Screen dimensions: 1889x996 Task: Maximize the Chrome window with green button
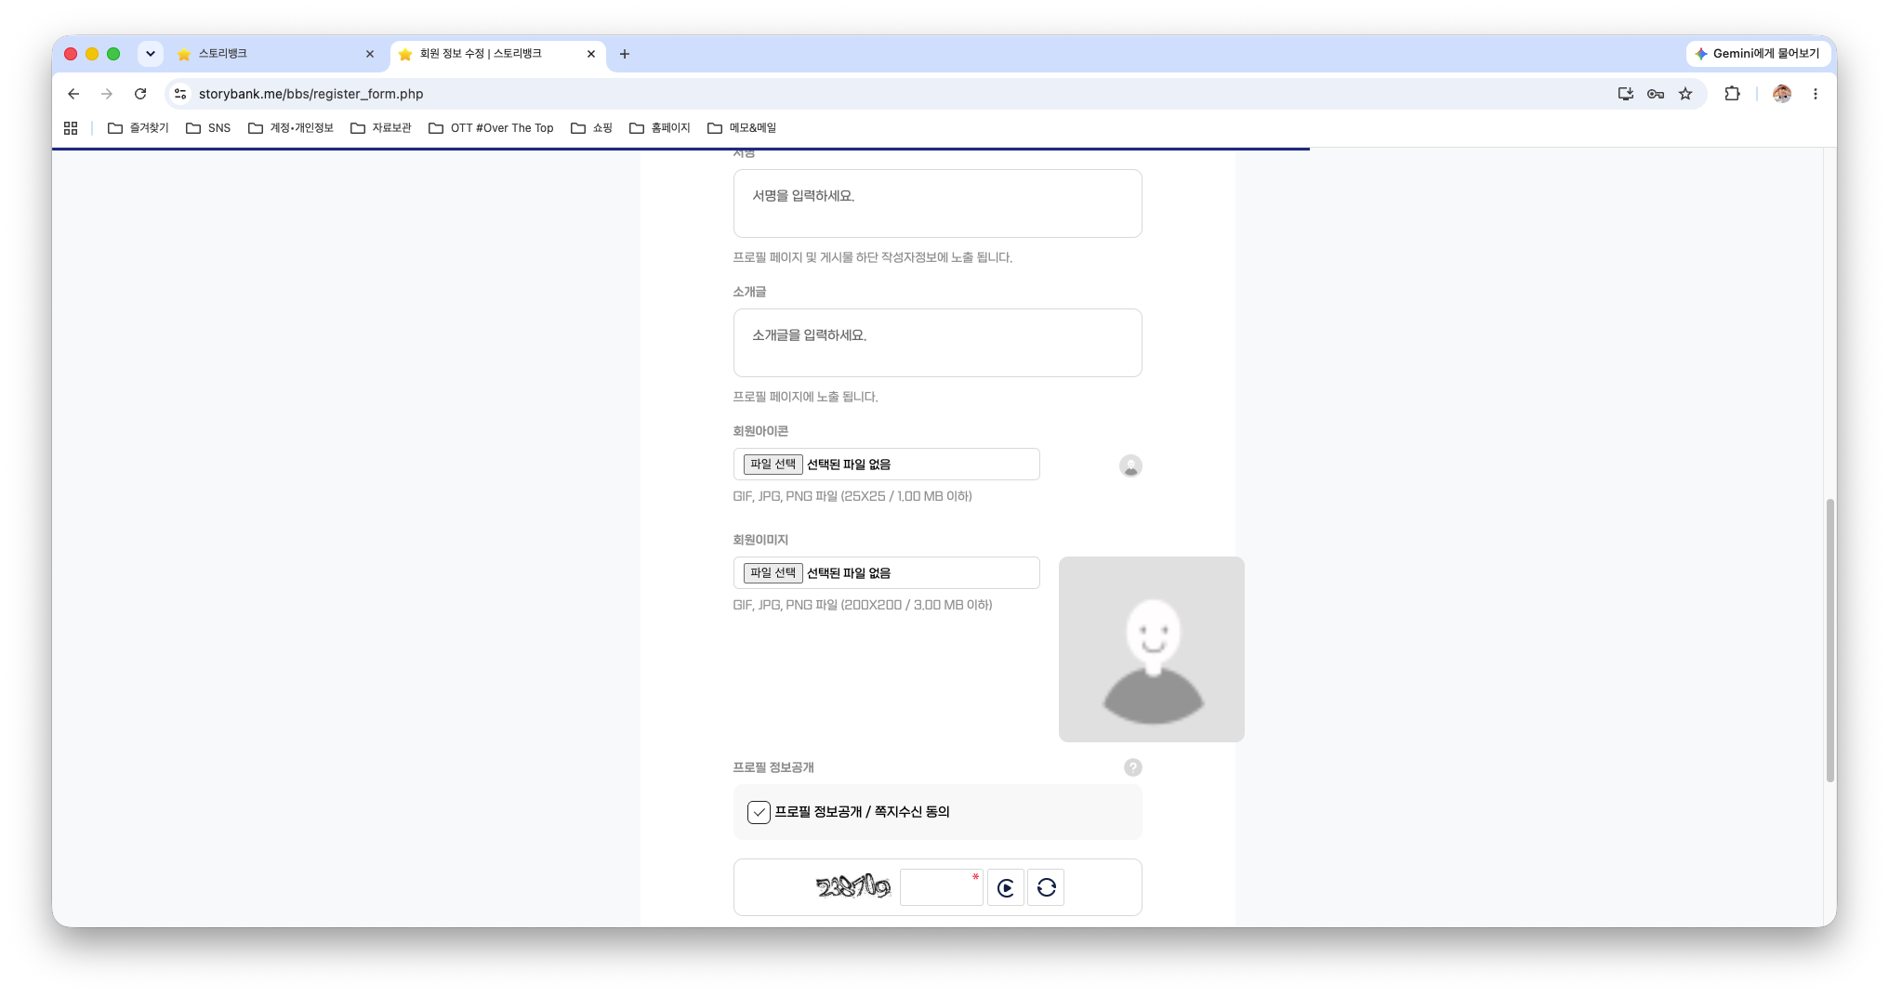(113, 54)
